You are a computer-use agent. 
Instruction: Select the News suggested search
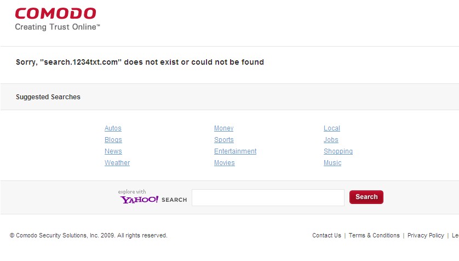coord(113,151)
